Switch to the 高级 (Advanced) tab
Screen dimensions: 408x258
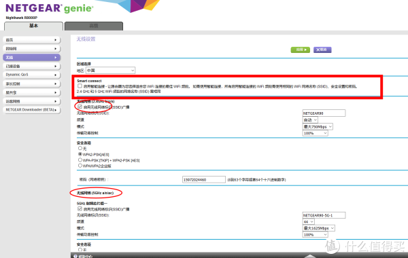94,26
